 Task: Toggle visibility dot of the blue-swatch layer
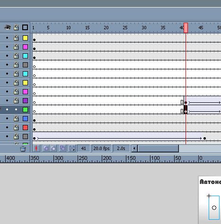tap(7, 118)
